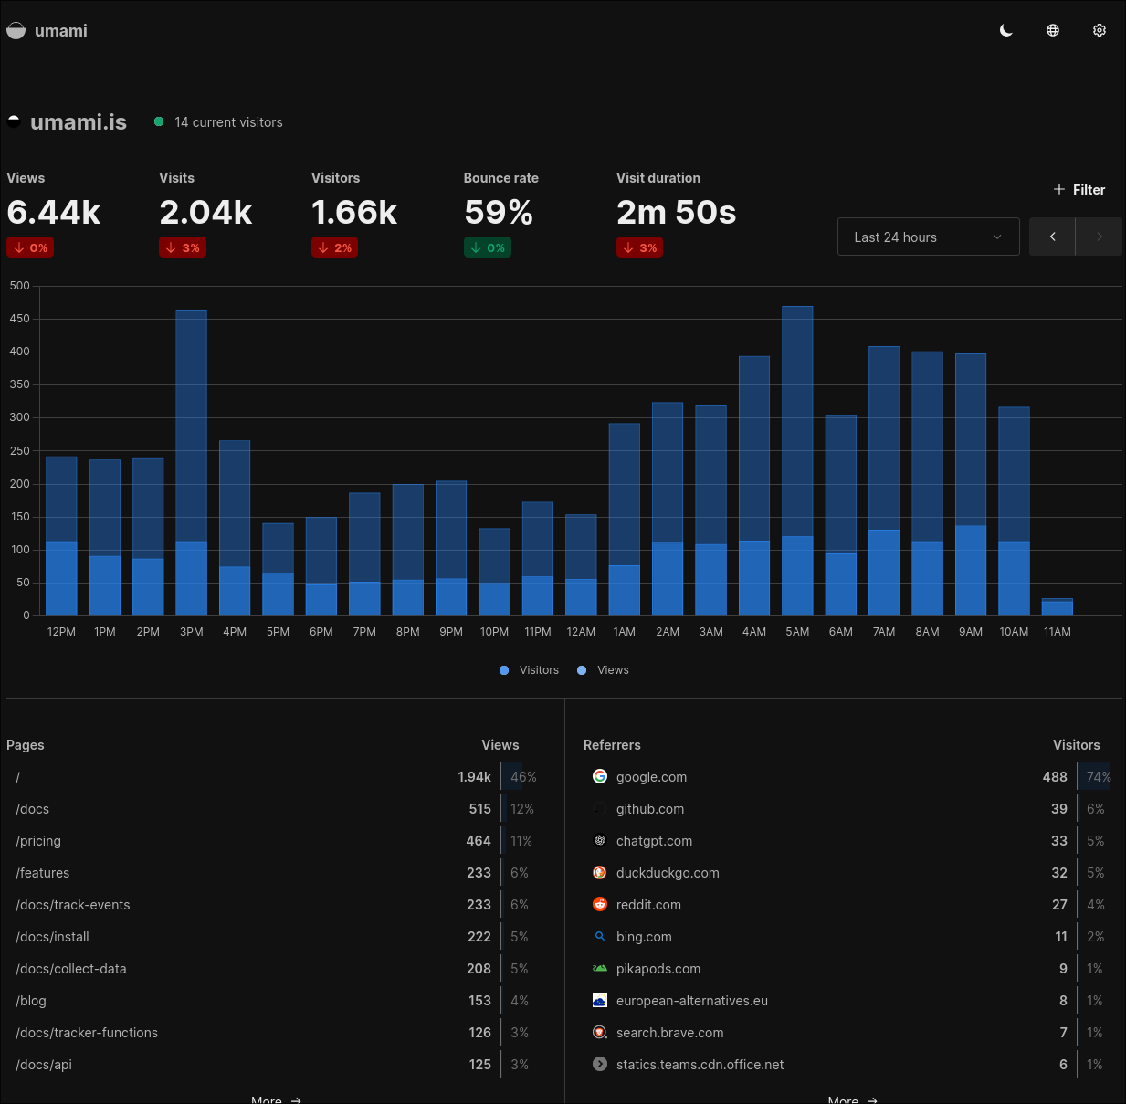The image size is (1126, 1104).
Task: Click the 11AM bar in the chart
Action: coord(1058,607)
